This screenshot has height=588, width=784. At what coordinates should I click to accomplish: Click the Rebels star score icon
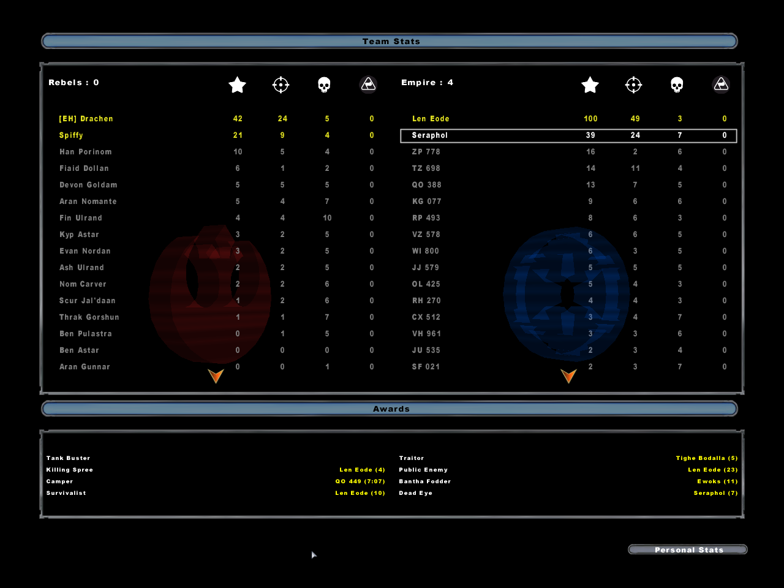point(237,85)
